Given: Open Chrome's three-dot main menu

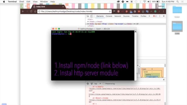Looking at the screenshot, I should [x=163, y=11].
